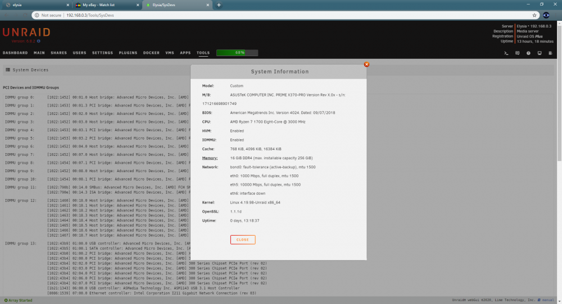Open the DOCKER menu
562x304 pixels.
pos(151,53)
